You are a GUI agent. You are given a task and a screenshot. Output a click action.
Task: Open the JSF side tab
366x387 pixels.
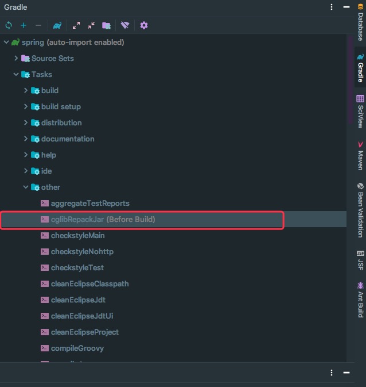point(360,260)
